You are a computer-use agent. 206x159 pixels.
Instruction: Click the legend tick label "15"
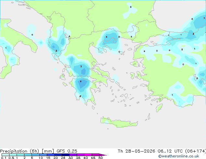(x=48, y=158)
